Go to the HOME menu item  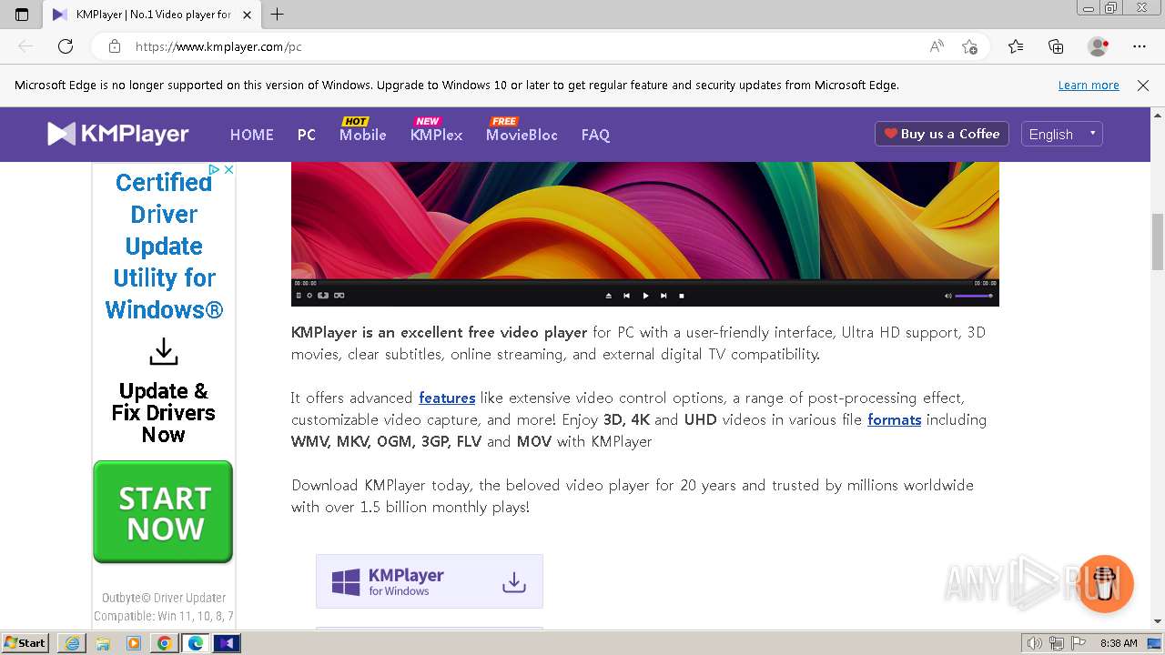coord(251,135)
